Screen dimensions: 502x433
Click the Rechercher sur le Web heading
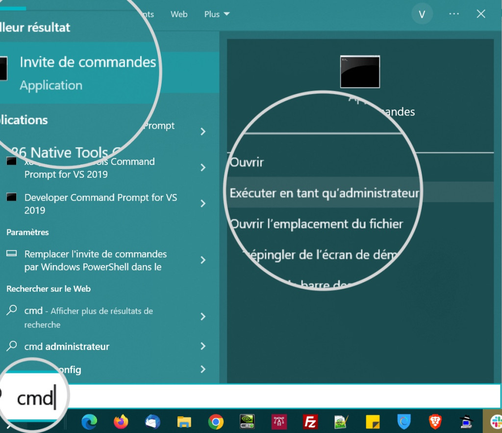click(x=49, y=289)
